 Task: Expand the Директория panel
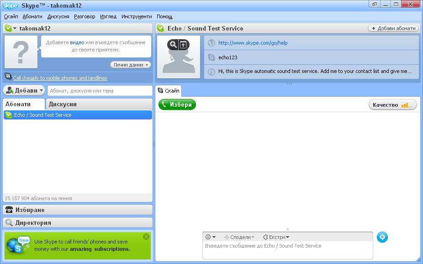coord(78,223)
